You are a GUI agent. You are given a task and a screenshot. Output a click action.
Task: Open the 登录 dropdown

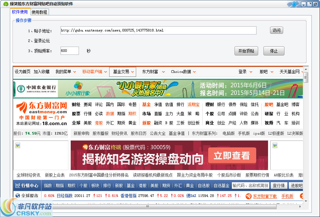click(x=245, y=72)
